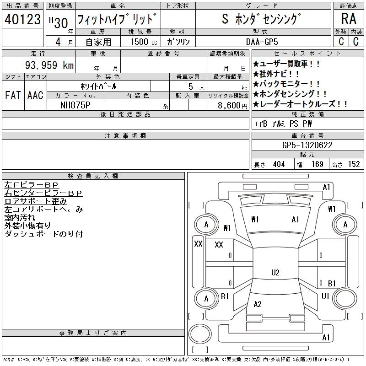Select sales point ★バックモニター!!

[286, 84]
